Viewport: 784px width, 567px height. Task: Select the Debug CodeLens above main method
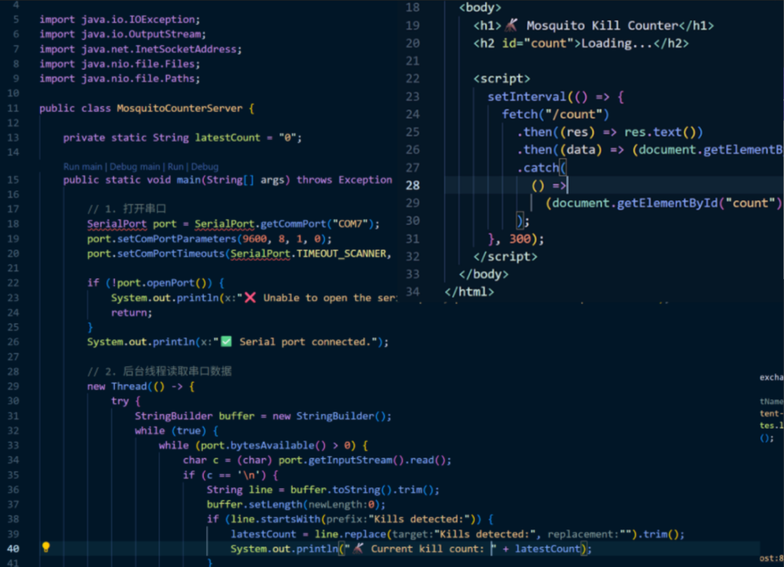204,167
